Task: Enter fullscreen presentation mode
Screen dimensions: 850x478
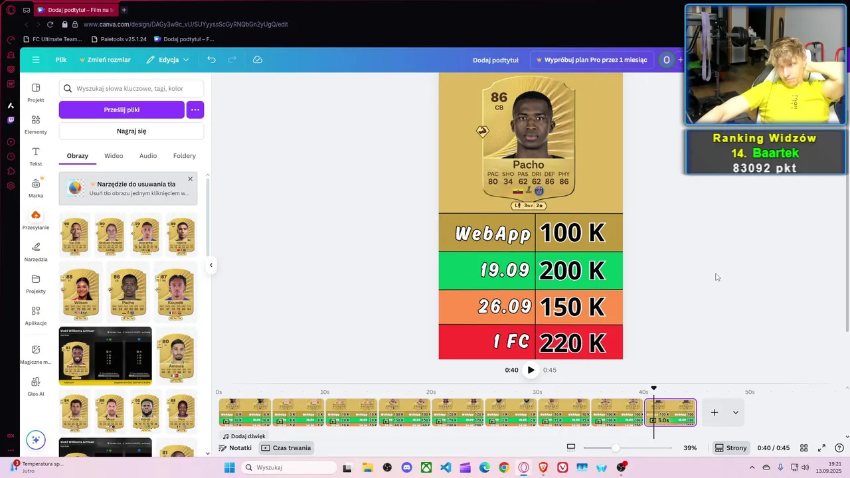Action: [821, 448]
